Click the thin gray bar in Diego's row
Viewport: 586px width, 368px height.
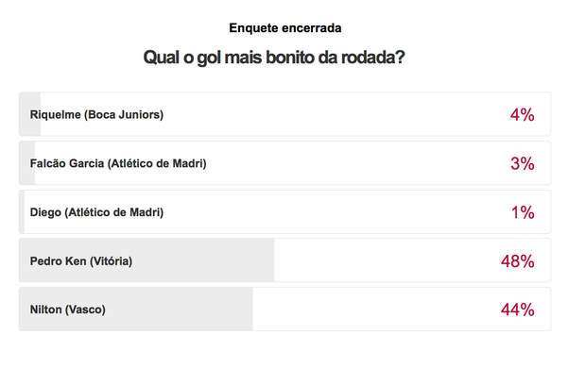click(x=22, y=212)
